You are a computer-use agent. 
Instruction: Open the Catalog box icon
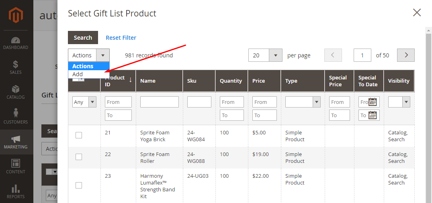click(16, 89)
